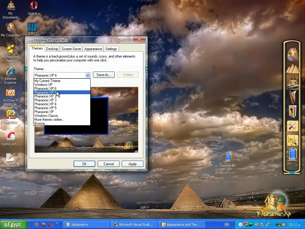Click the green arrow tray icon
The width and height of the screenshot is (305, 229).
pyautogui.click(x=251, y=225)
